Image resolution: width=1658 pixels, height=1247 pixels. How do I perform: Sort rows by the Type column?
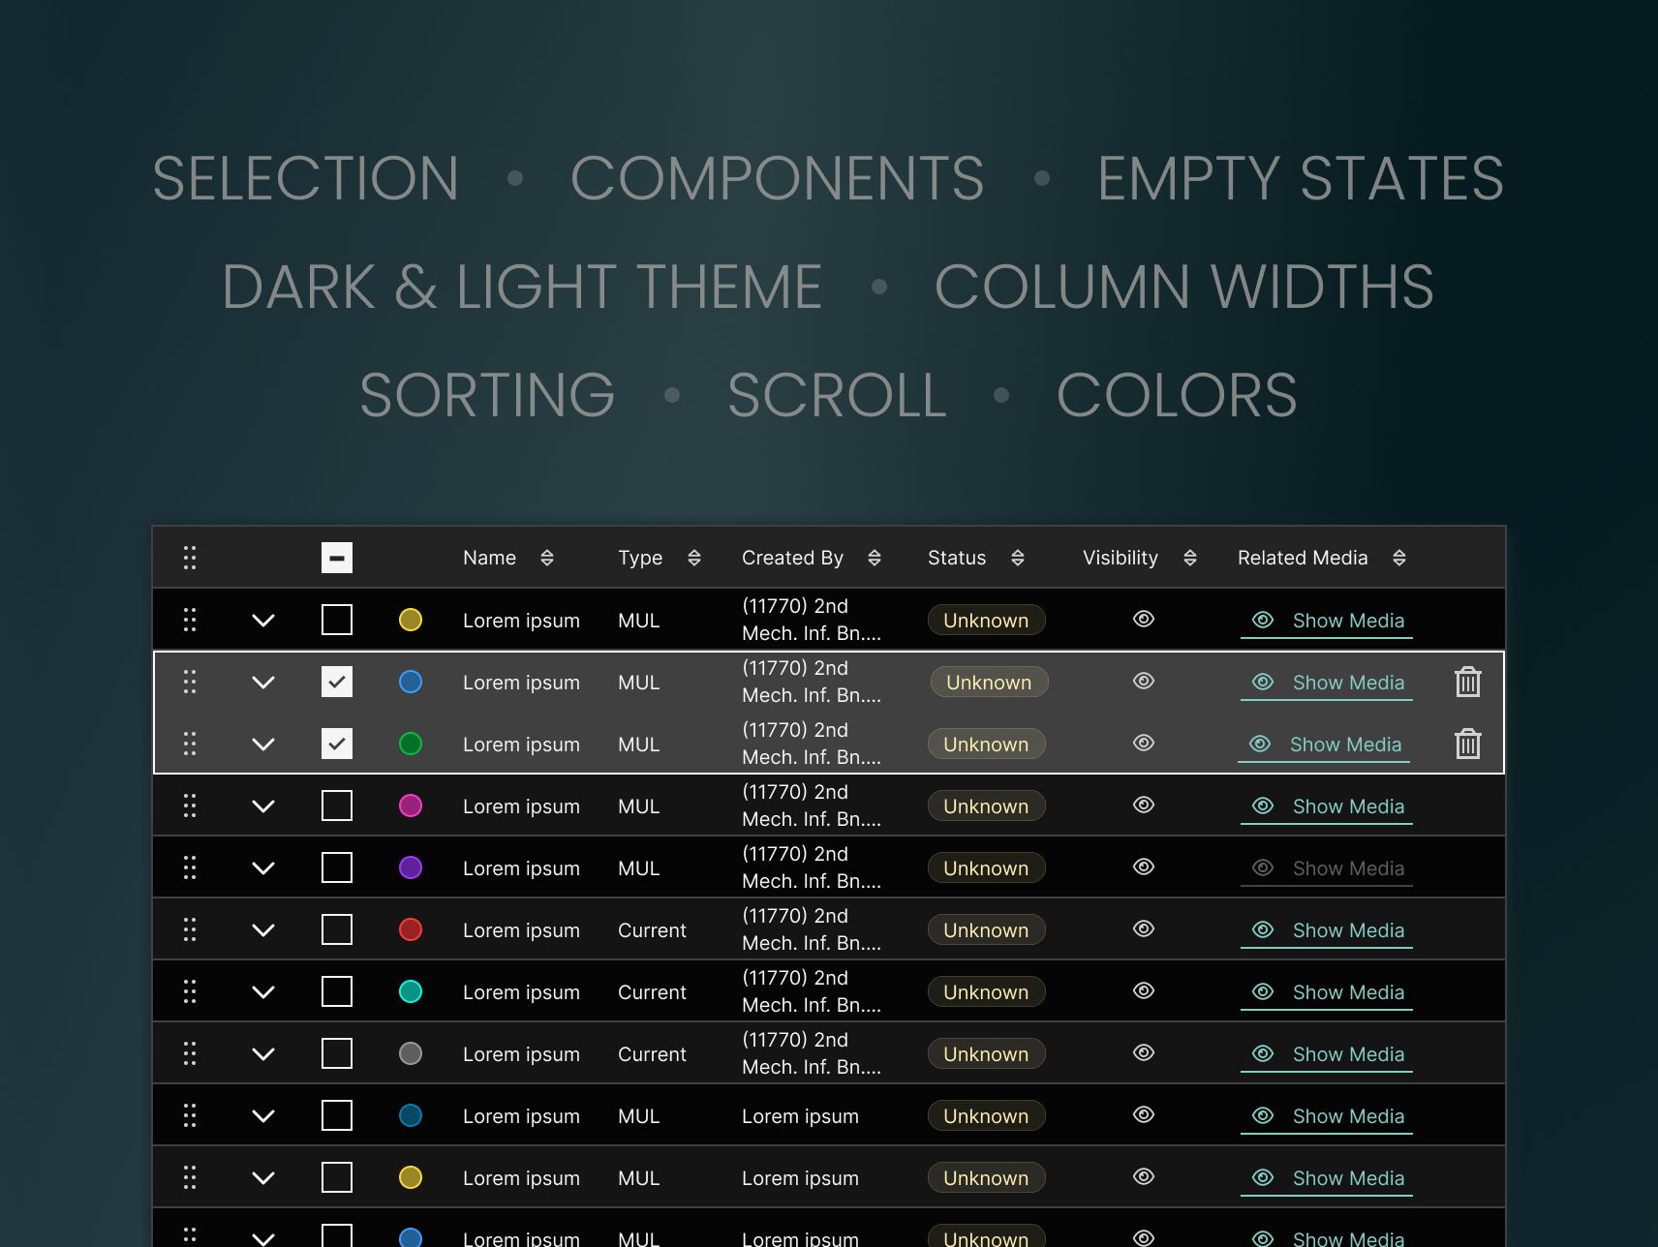click(x=694, y=558)
